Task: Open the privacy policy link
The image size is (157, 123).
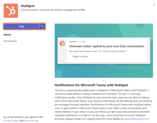Action: [x=11, y=121]
